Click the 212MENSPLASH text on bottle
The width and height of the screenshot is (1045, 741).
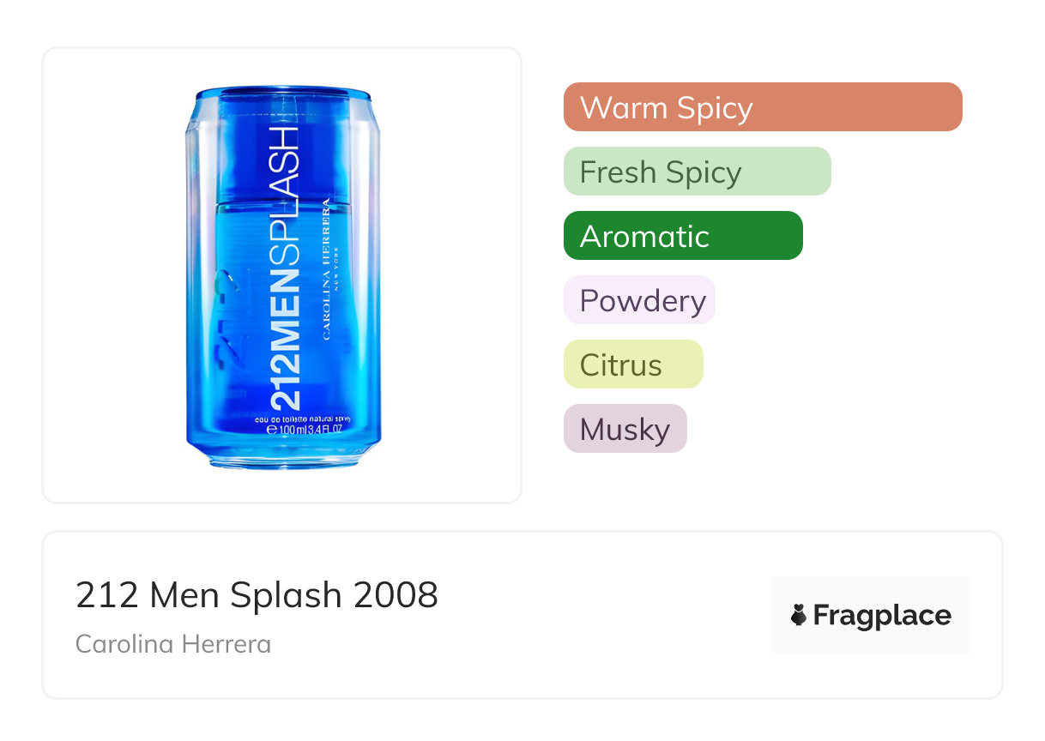pos(285,268)
